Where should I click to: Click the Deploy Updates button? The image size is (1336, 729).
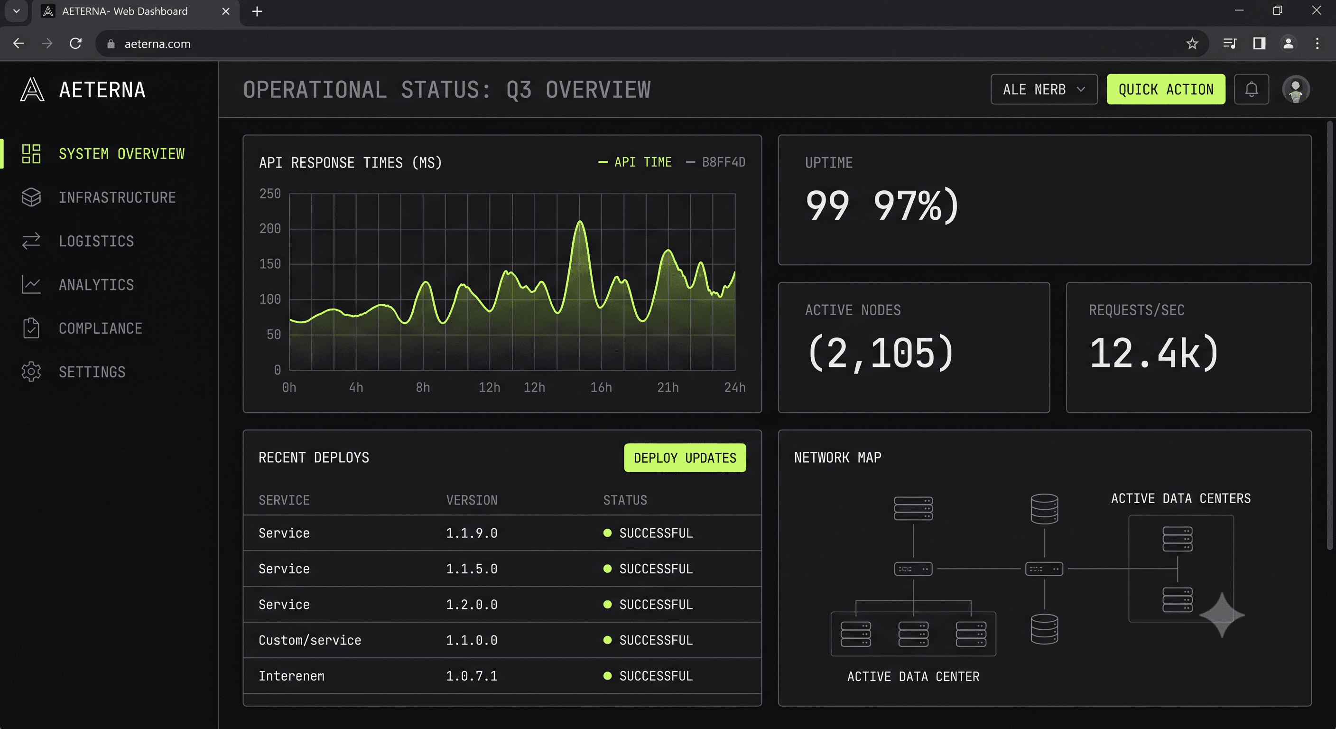point(685,458)
